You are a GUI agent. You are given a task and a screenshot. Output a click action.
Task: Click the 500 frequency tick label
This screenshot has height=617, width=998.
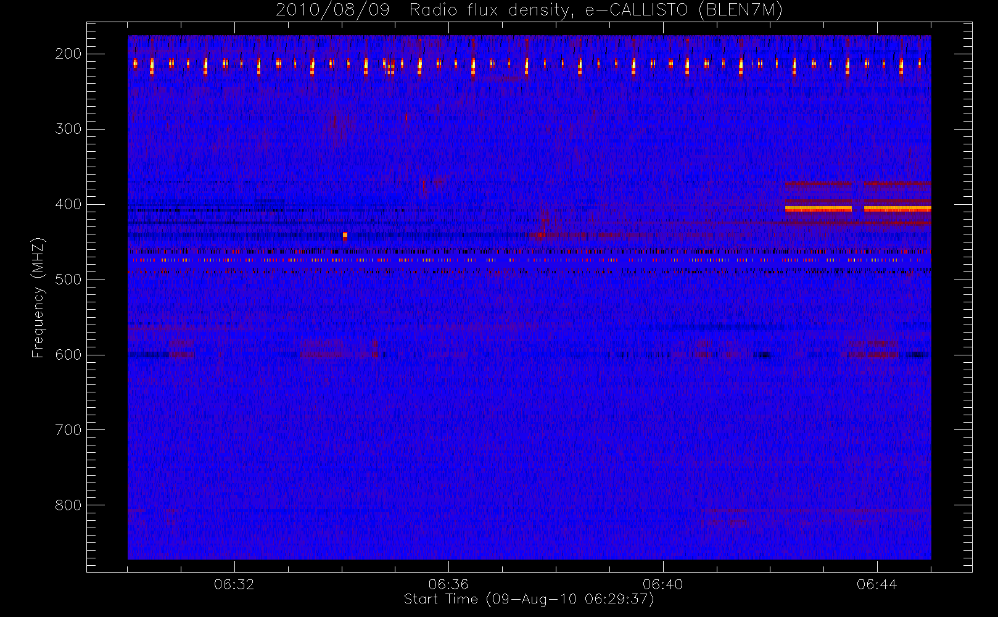pyautogui.click(x=68, y=280)
